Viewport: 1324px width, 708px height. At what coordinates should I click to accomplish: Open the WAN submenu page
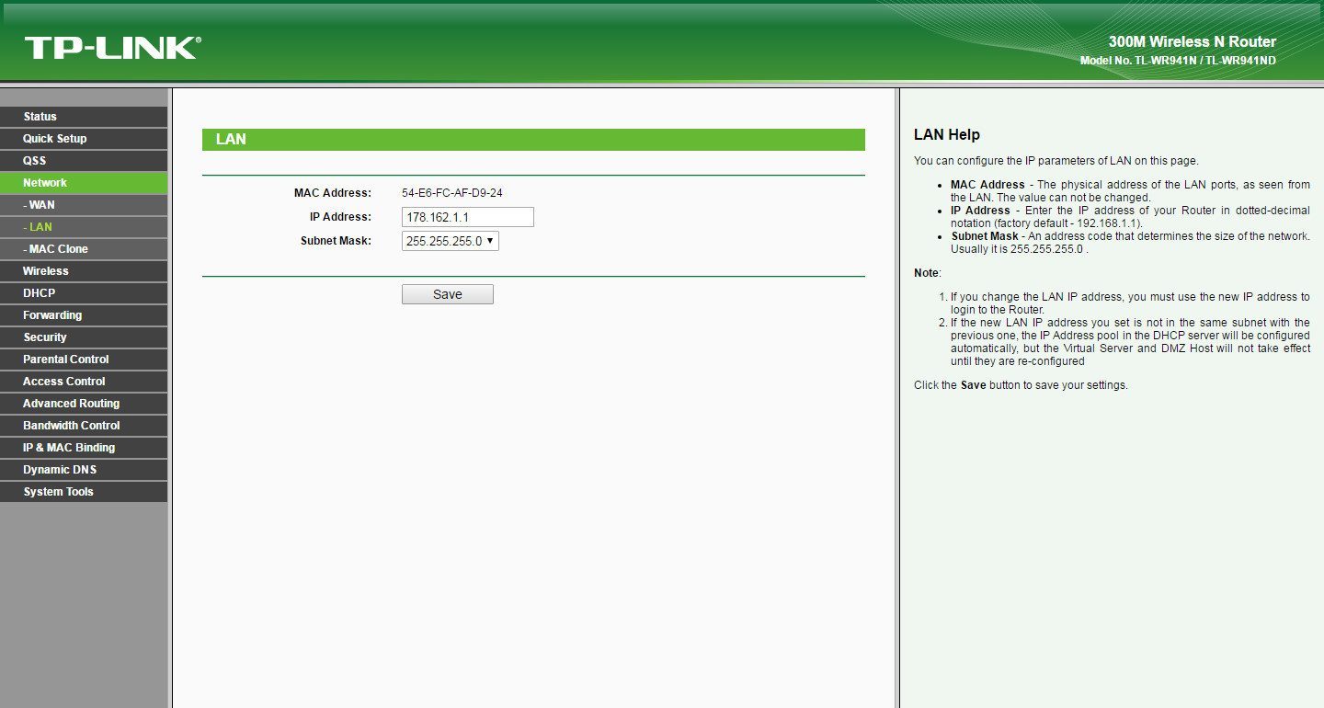[84, 205]
